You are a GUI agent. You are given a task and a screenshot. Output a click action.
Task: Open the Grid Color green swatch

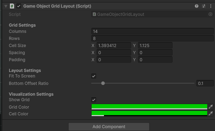click(x=149, y=107)
